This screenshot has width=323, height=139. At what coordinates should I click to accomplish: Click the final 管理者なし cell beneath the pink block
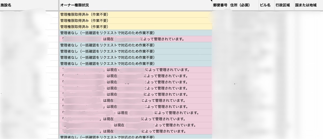(x=136, y=137)
